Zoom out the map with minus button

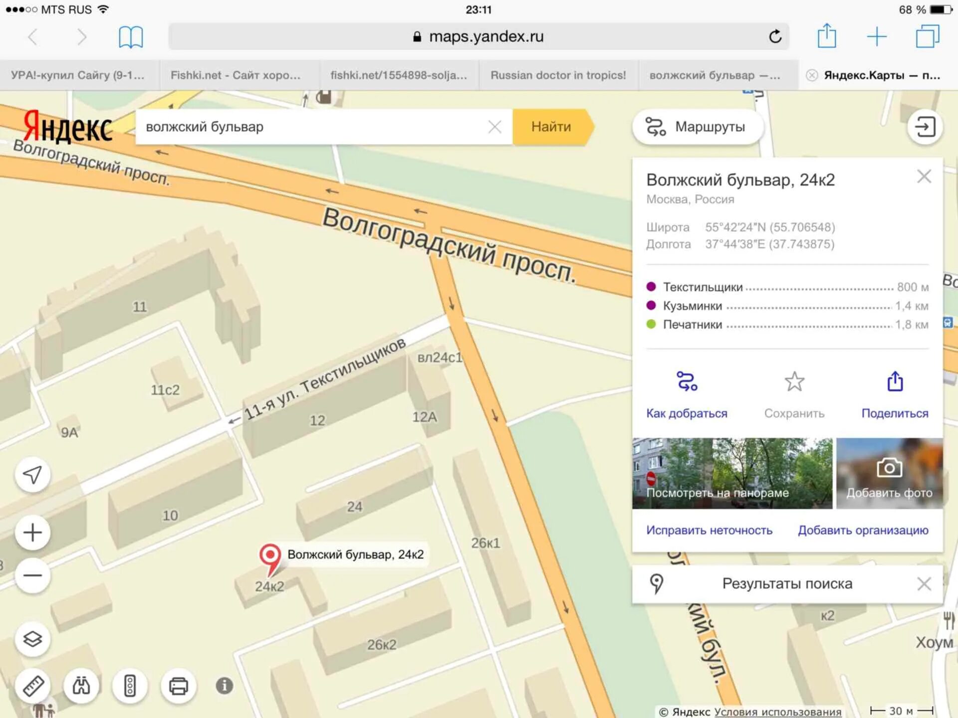[x=32, y=575]
